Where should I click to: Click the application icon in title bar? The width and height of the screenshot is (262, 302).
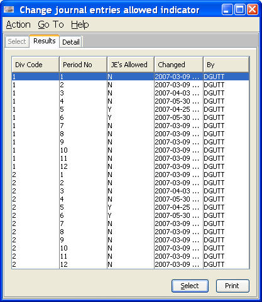[x=9, y=9]
